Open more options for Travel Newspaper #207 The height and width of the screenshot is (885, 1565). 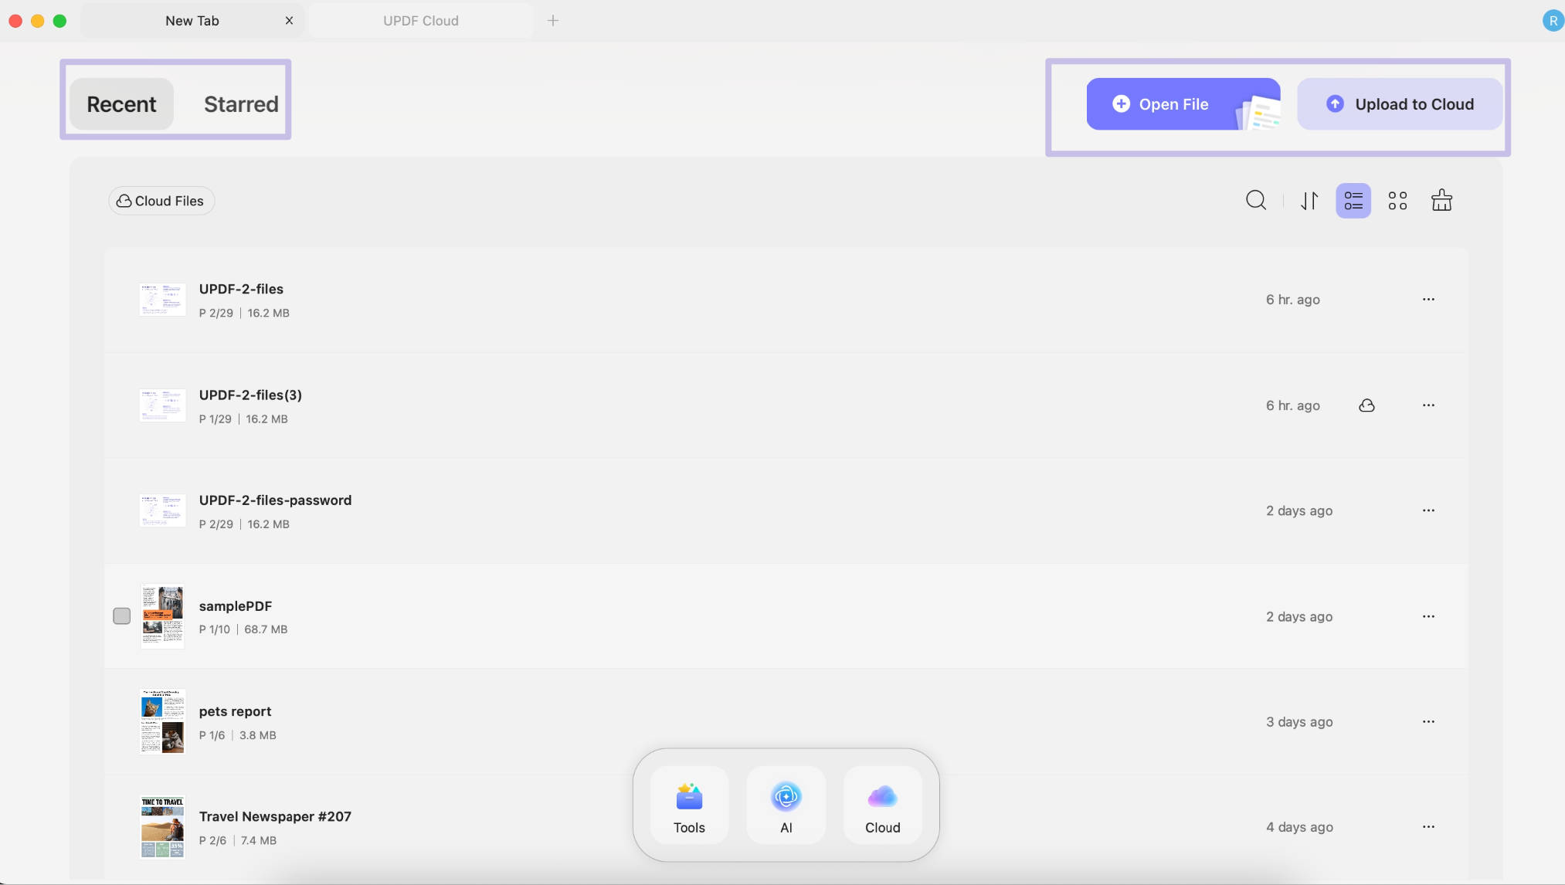point(1428,827)
